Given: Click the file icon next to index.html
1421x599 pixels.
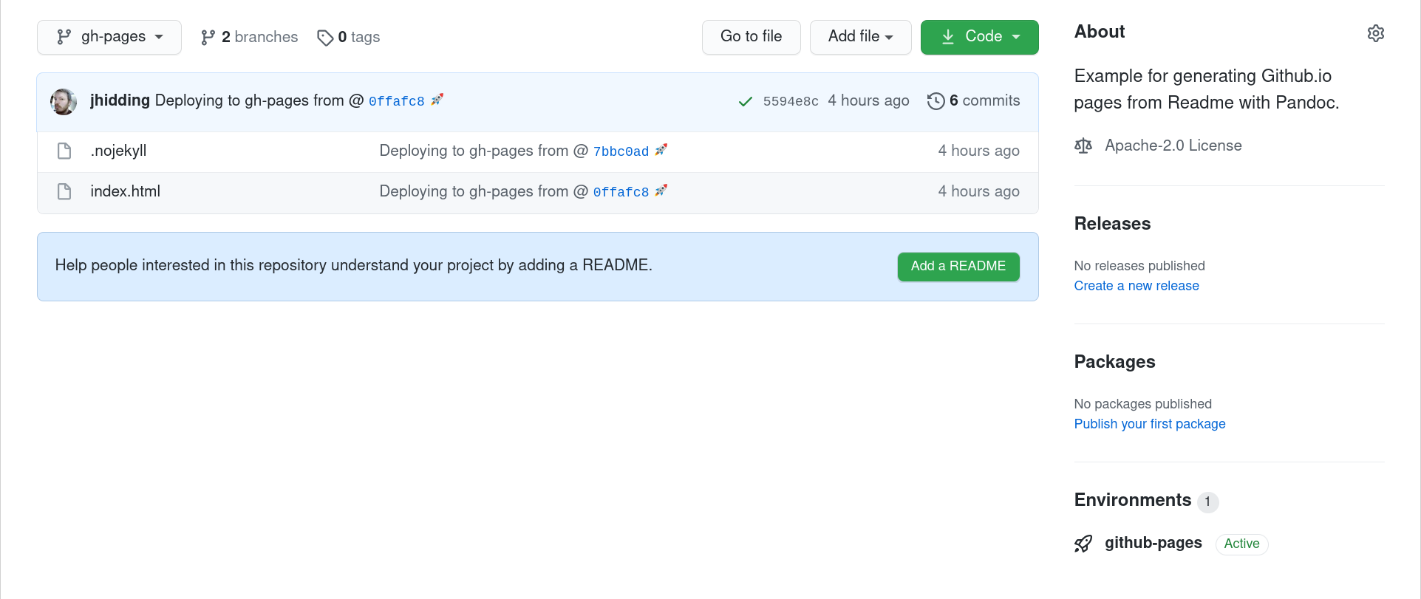Looking at the screenshot, I should 64,191.
